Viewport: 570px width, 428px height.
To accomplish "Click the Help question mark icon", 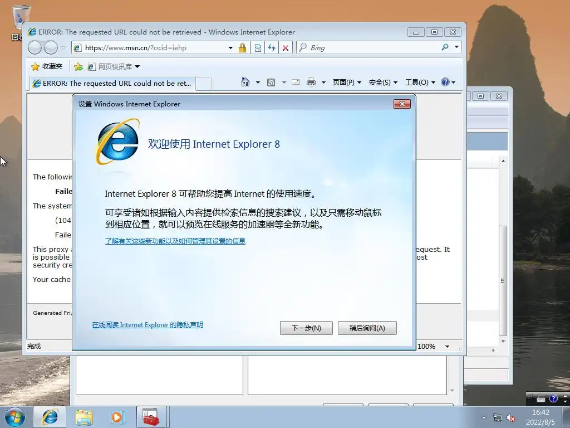I will click(x=445, y=82).
